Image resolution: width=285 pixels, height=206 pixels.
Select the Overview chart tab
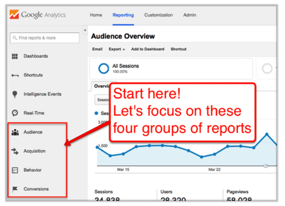[x=101, y=86]
